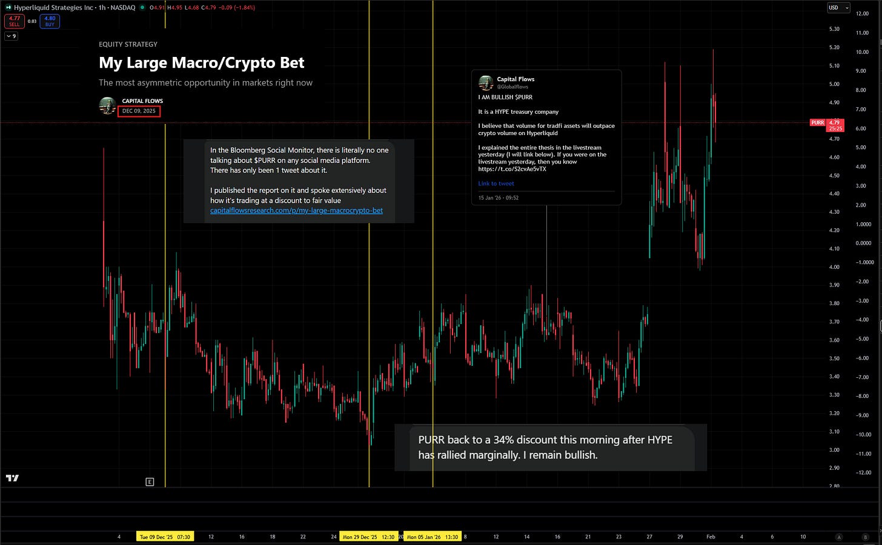Open the TradingView logo link

(12, 478)
